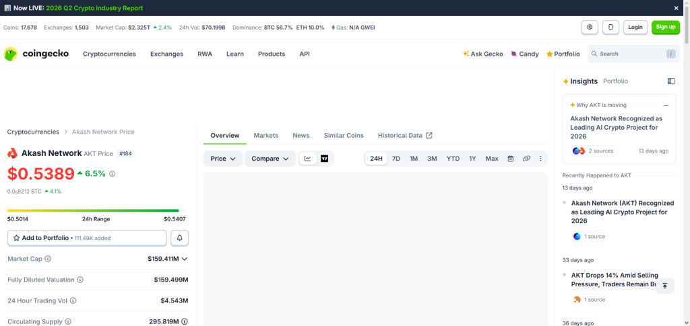690x326 pixels.
Task: Switch to the Overview tab
Action: (x=225, y=136)
